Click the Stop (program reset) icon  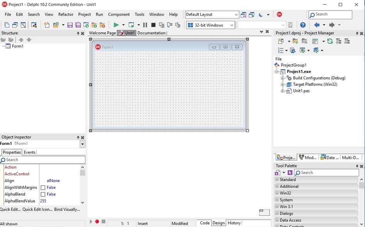153,25
